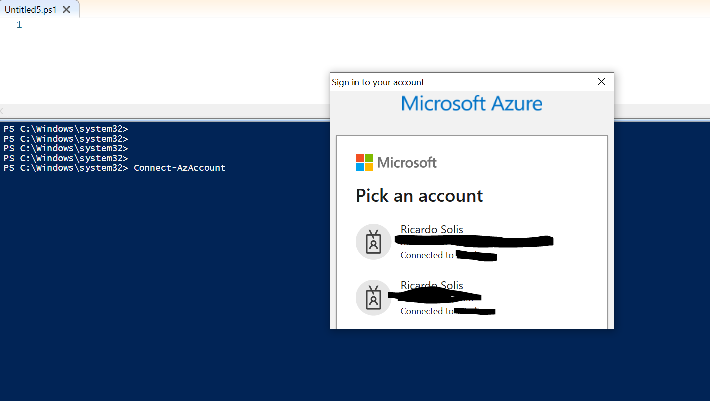The height and width of the screenshot is (401, 710).
Task: Close the Untitled5.ps1 script tab
Action: [x=66, y=10]
